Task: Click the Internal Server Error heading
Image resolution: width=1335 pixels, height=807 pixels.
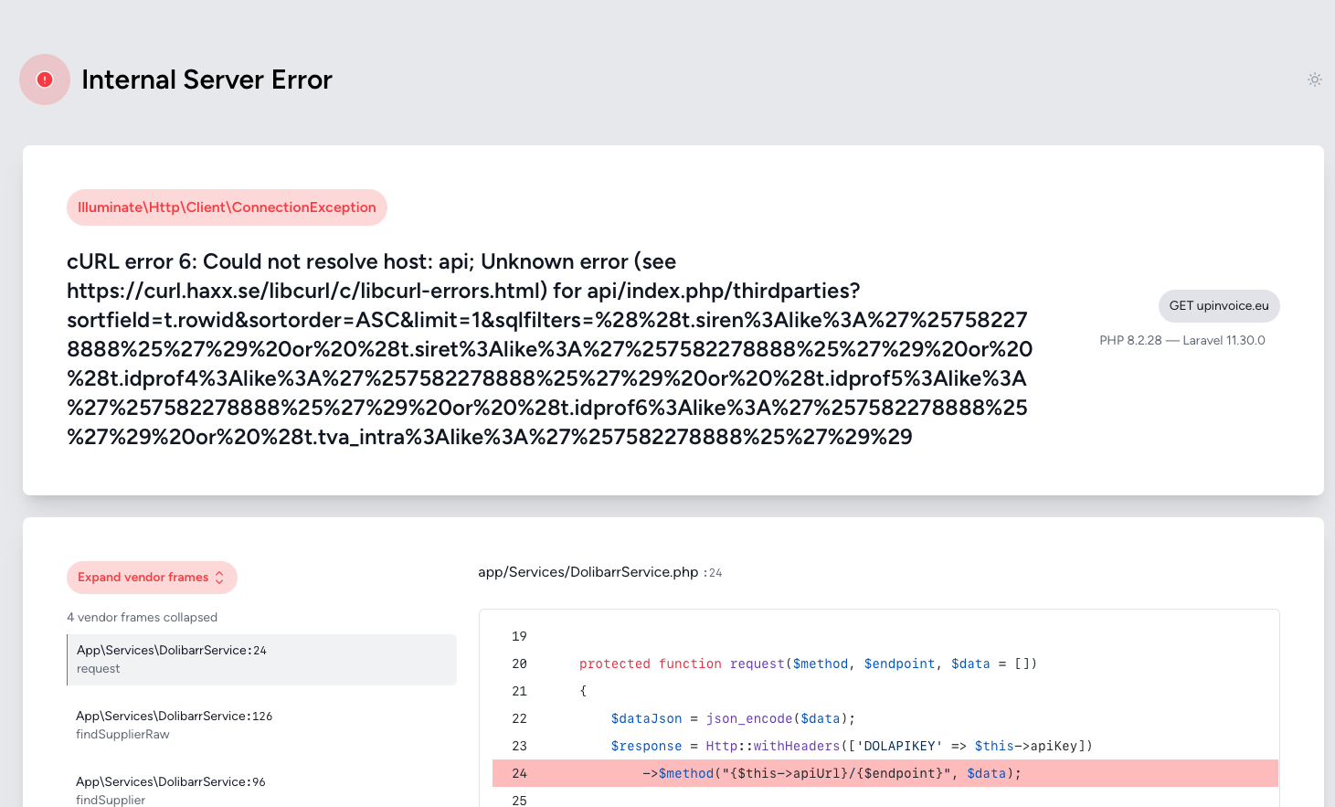Action: tap(207, 80)
